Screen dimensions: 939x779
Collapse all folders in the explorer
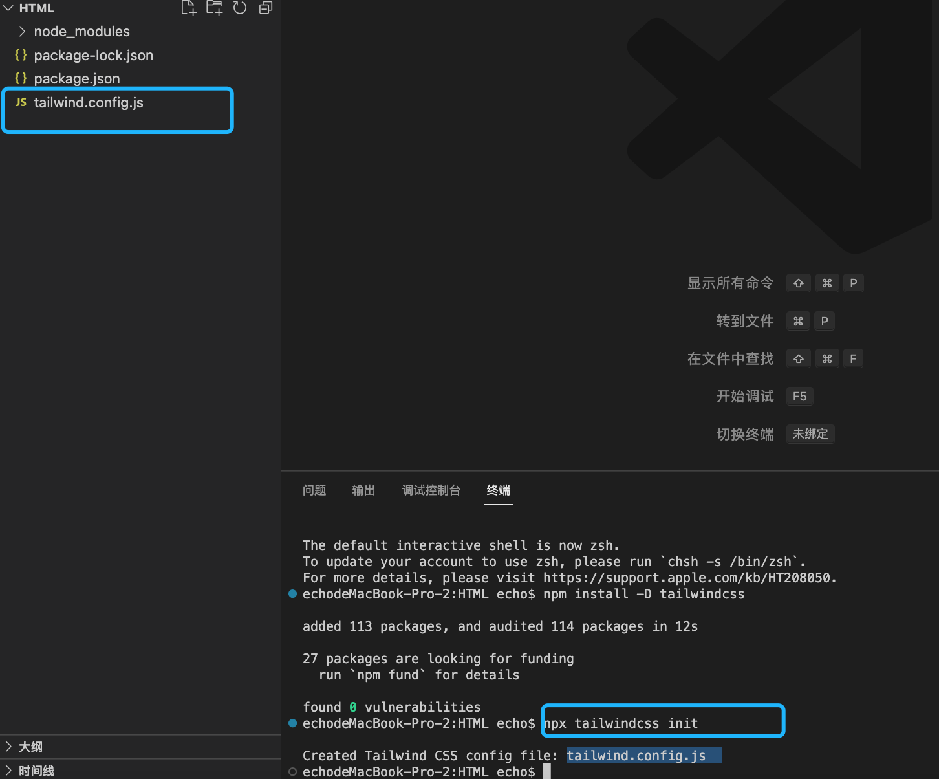point(265,8)
